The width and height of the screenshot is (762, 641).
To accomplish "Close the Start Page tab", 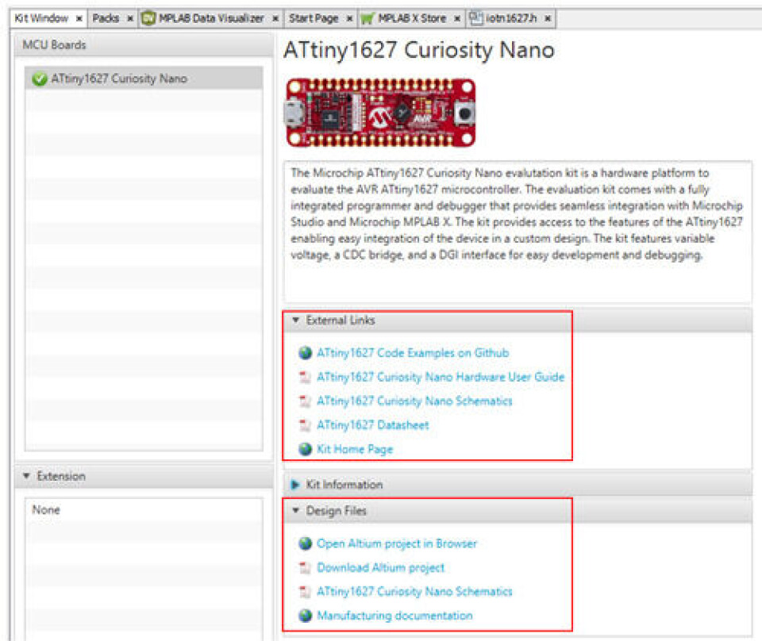I will (349, 19).
